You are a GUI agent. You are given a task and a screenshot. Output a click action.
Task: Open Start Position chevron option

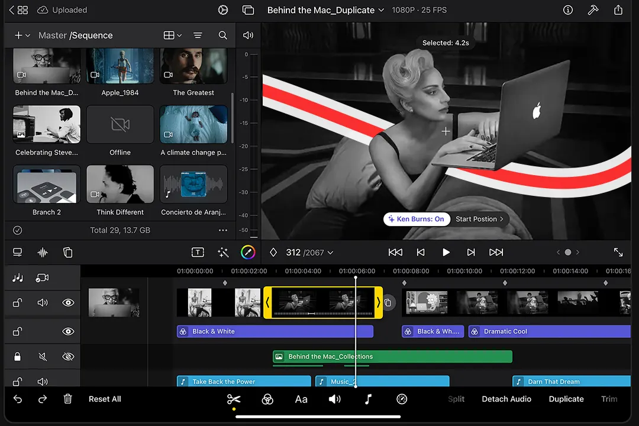click(480, 219)
